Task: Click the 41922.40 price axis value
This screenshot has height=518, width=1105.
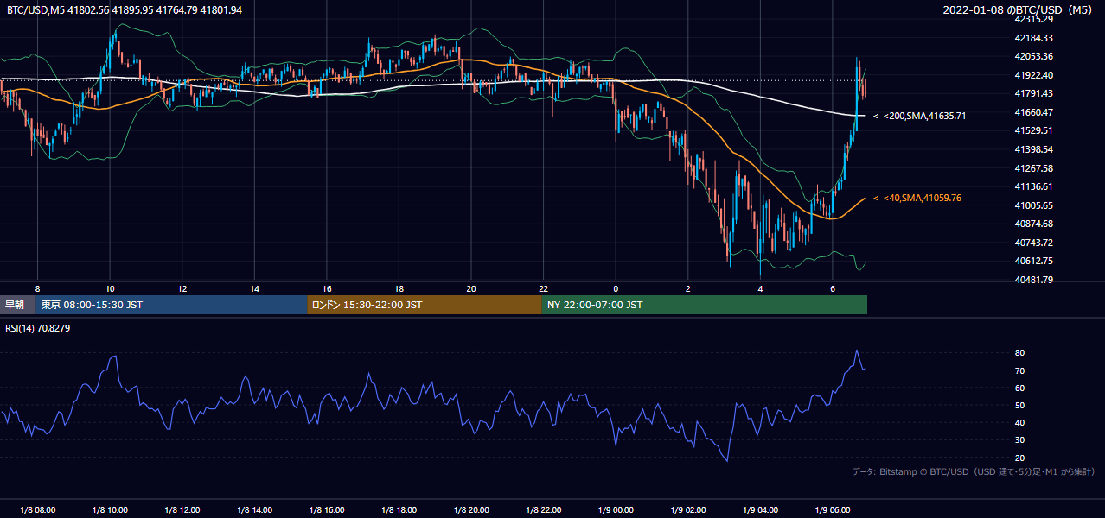Action: [1034, 75]
